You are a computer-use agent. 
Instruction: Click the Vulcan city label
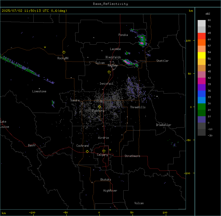coord(139,203)
